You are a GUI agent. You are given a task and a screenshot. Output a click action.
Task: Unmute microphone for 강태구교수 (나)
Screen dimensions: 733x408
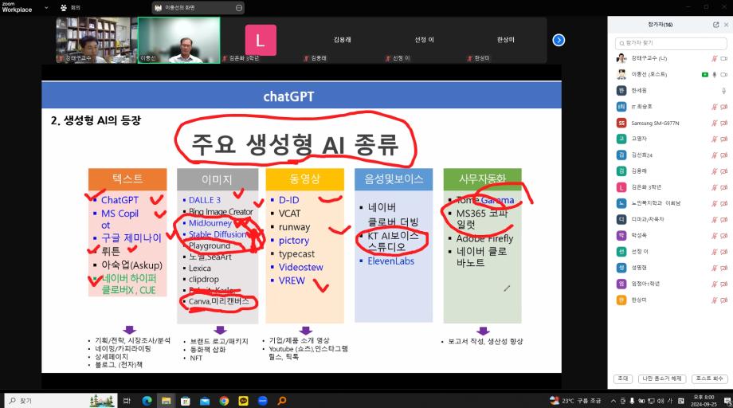(x=715, y=58)
